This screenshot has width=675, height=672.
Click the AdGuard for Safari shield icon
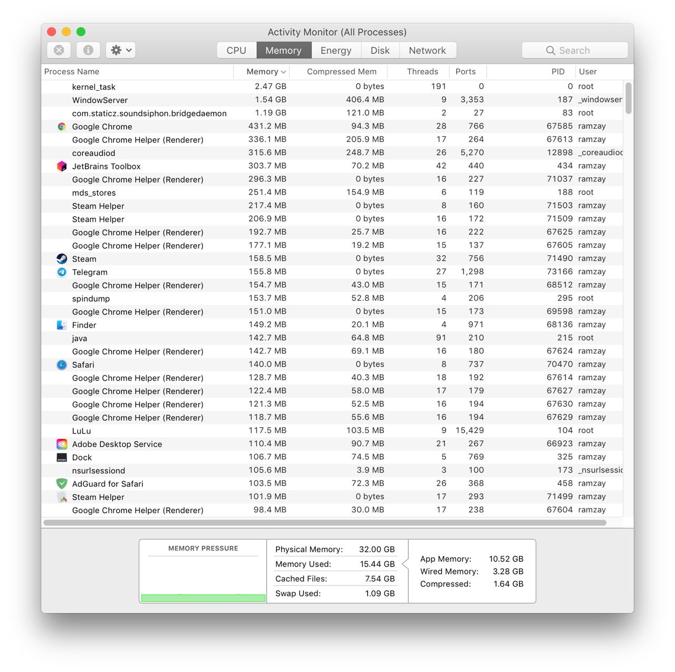coord(62,484)
